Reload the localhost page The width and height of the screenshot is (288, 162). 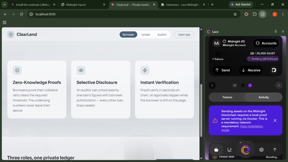point(21,14)
